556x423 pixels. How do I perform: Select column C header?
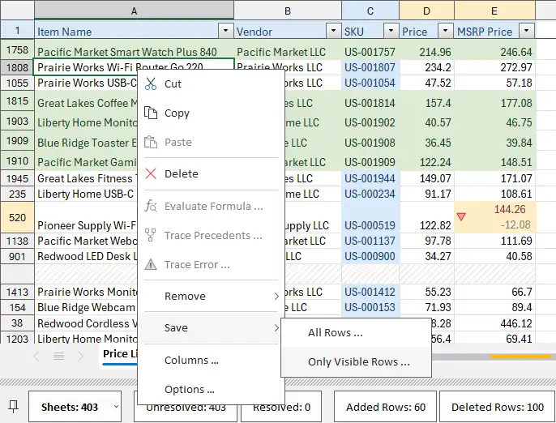[370, 11]
